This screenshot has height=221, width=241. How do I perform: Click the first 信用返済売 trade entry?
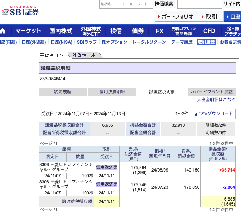106,167
